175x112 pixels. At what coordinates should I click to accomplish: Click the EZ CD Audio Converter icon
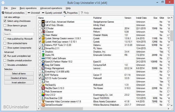pyautogui.click(x=43, y=78)
